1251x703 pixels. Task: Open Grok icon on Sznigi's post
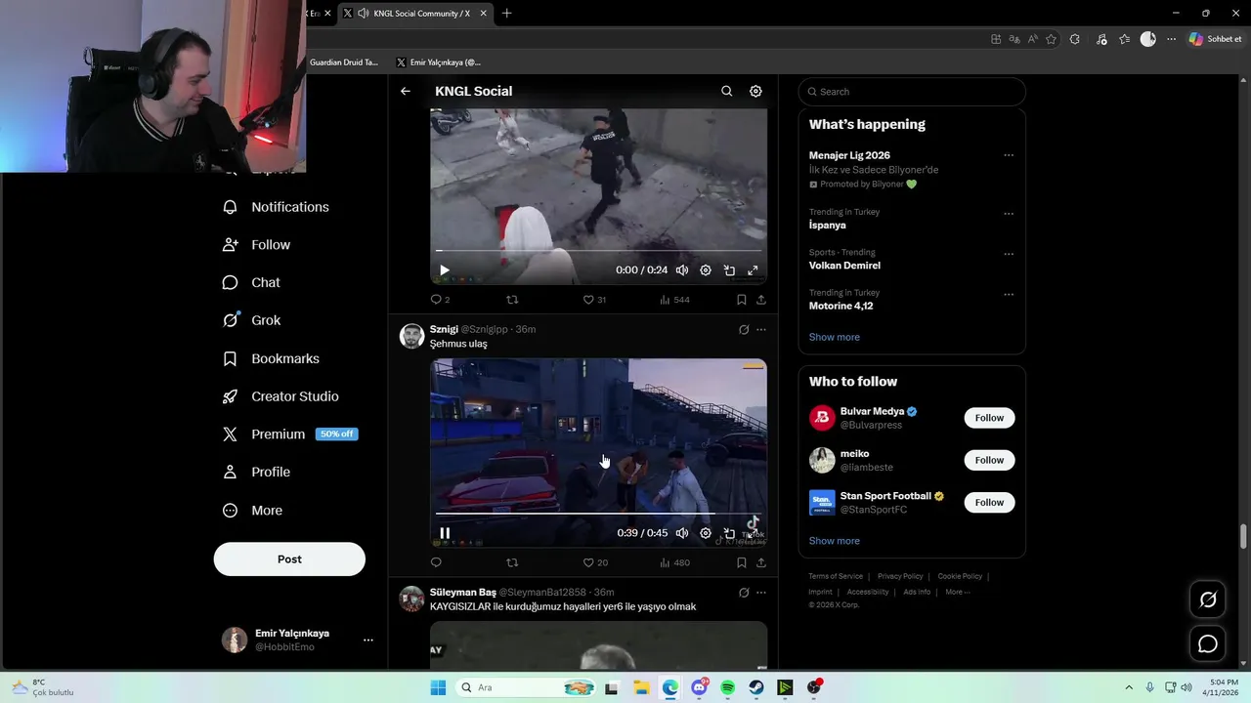[x=744, y=330]
